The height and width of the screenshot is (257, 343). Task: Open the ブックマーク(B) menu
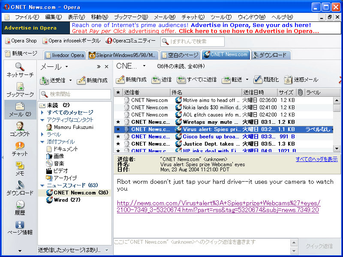tap(131, 17)
